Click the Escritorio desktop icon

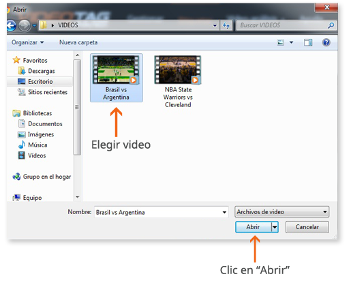pyautogui.click(x=21, y=81)
